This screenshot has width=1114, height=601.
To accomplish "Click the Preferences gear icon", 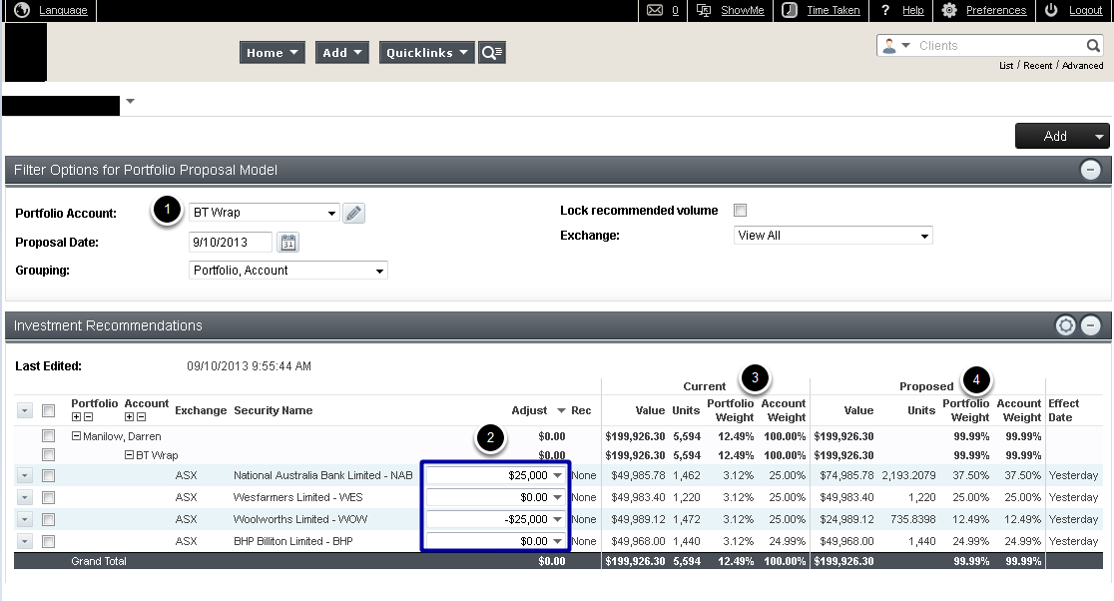I will click(x=949, y=10).
